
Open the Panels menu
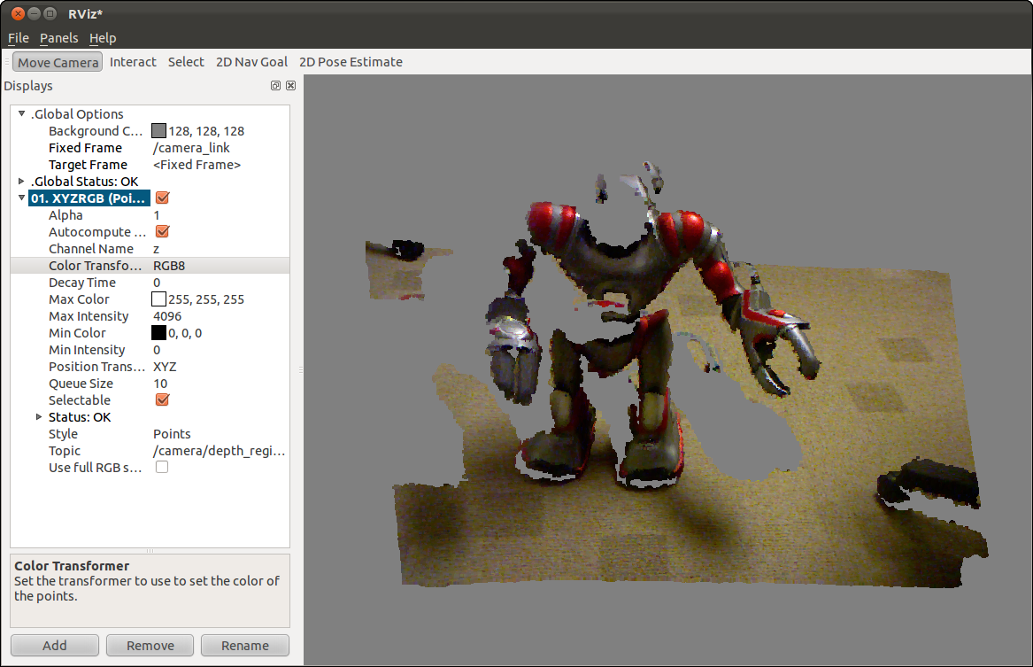click(58, 38)
